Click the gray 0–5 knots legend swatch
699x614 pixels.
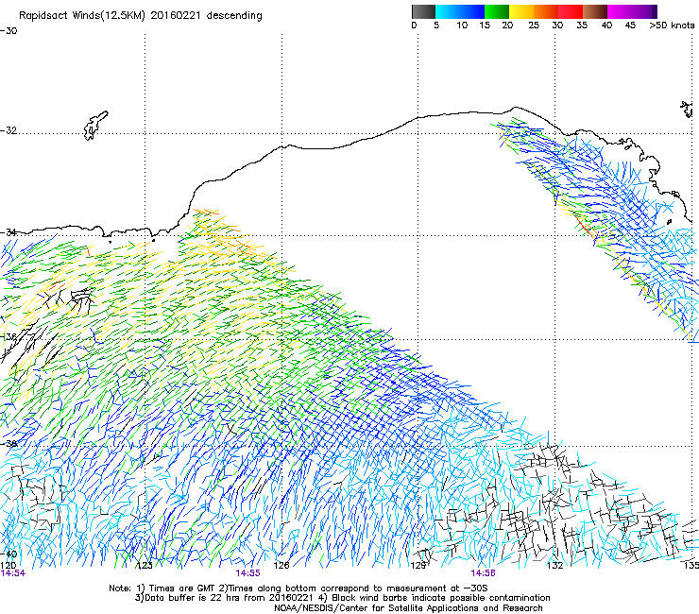click(x=423, y=11)
